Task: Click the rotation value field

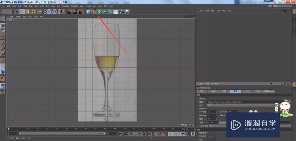Action: (x=212, y=119)
